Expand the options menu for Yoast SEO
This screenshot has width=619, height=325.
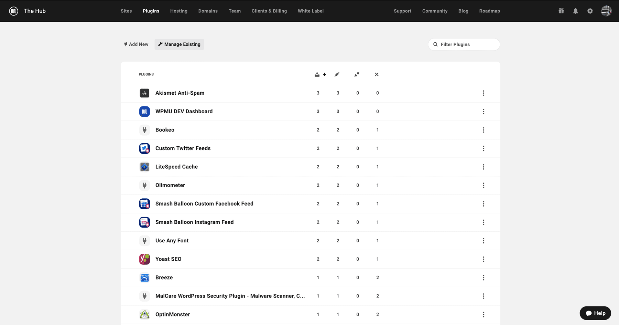tap(484, 259)
